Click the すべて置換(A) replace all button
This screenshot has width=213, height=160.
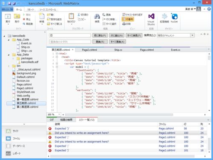(118, 42)
